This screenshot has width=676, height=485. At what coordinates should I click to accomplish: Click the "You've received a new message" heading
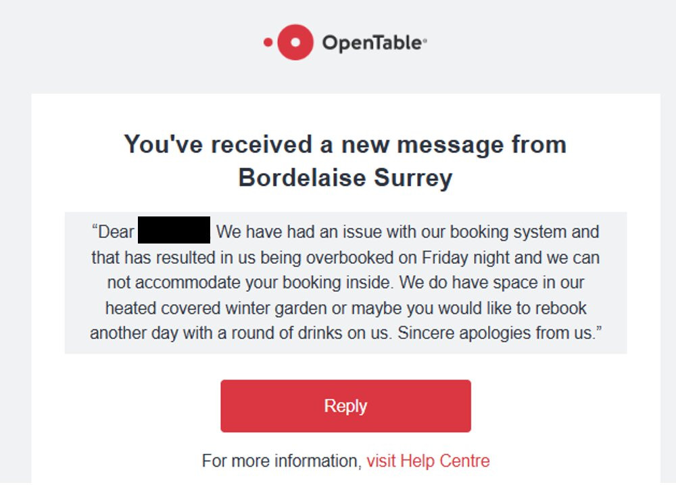click(345, 144)
